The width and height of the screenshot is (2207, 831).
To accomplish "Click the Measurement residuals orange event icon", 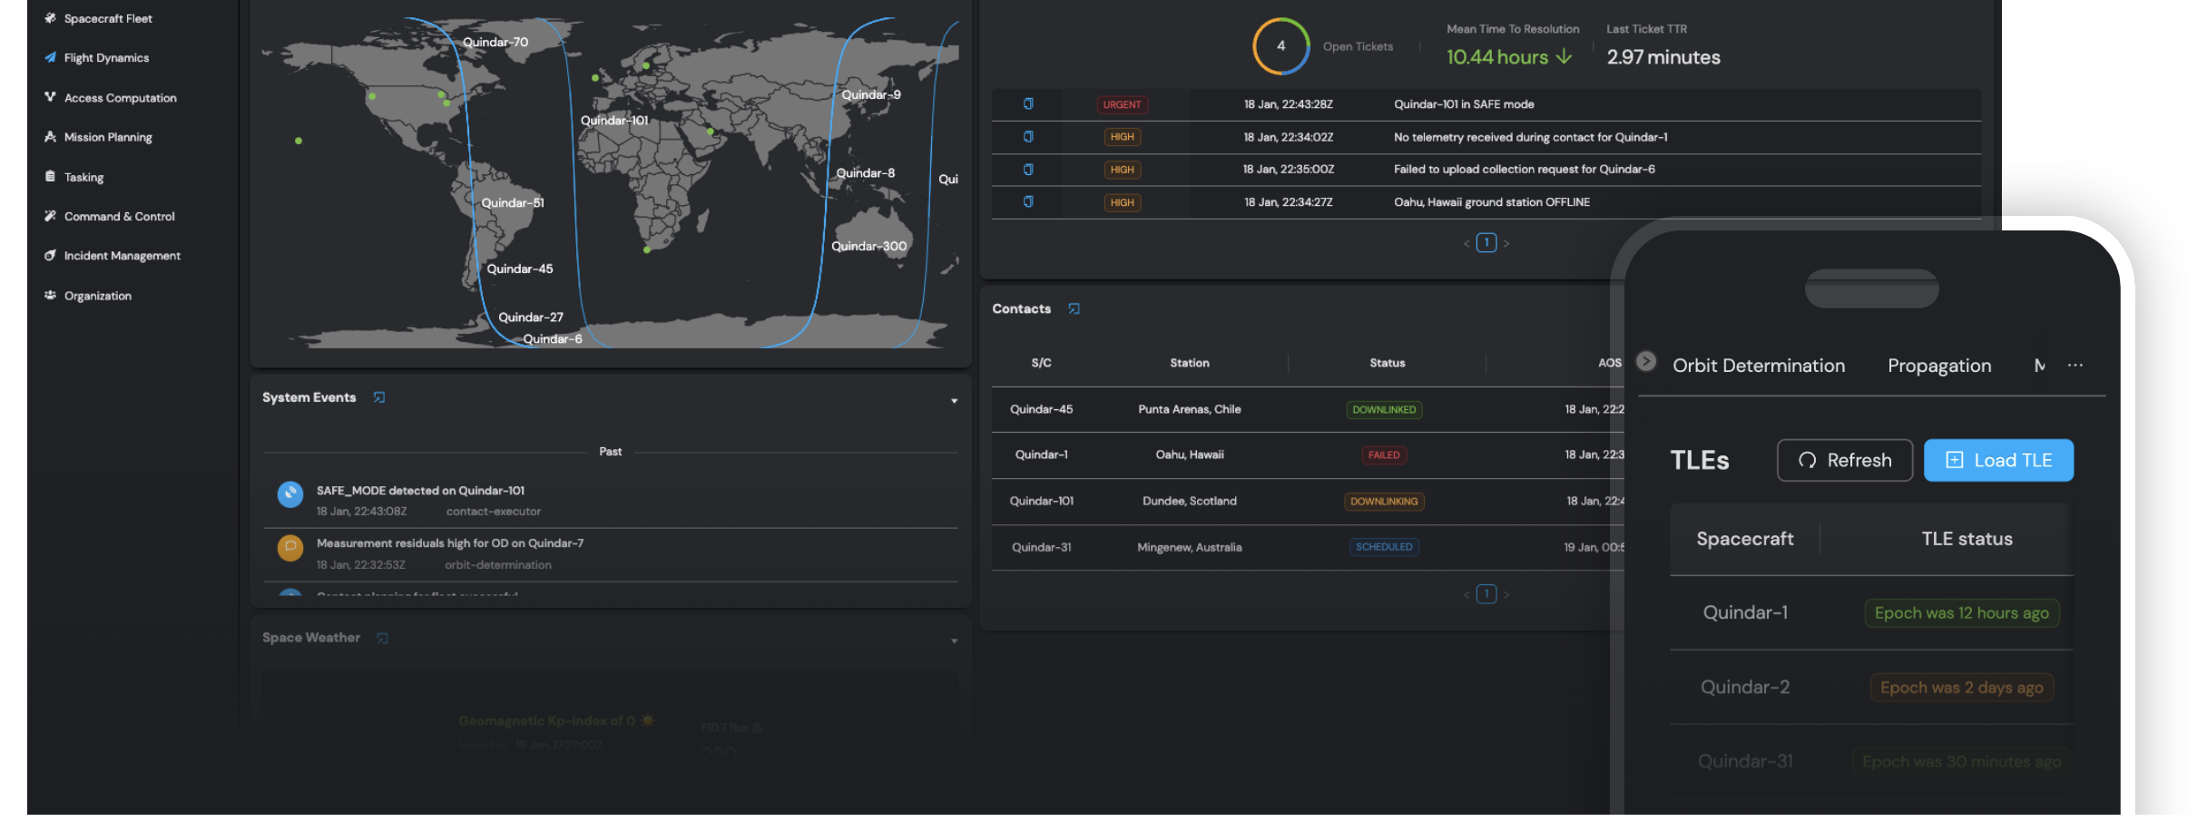I will 290,548.
